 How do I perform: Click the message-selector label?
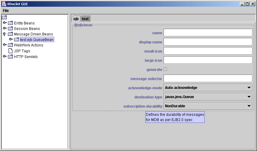pos(146,79)
